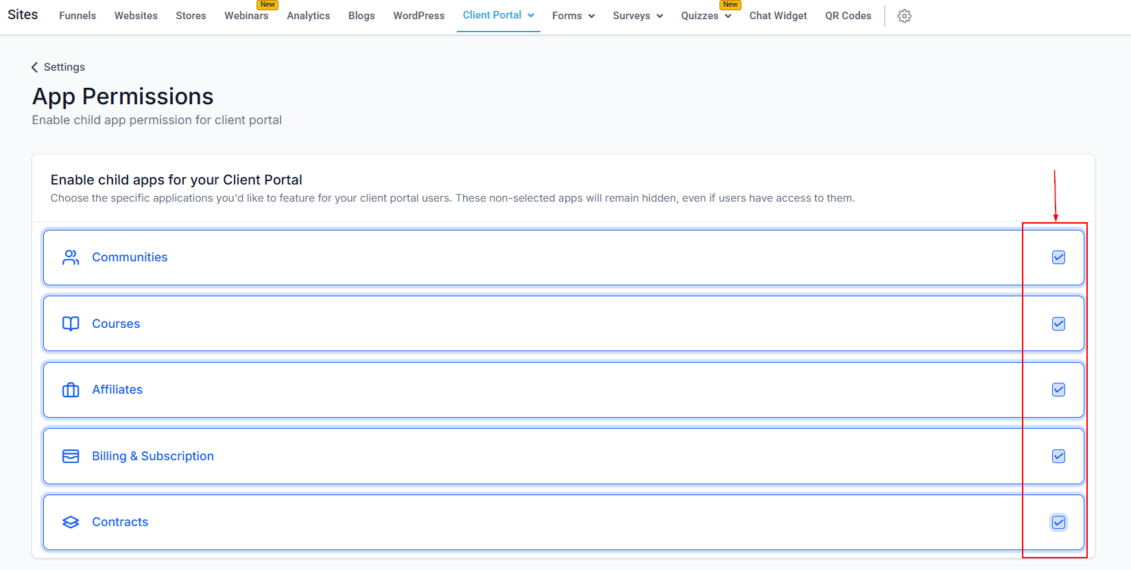
Task: Toggle the Affiliates checkbox
Action: point(1058,390)
